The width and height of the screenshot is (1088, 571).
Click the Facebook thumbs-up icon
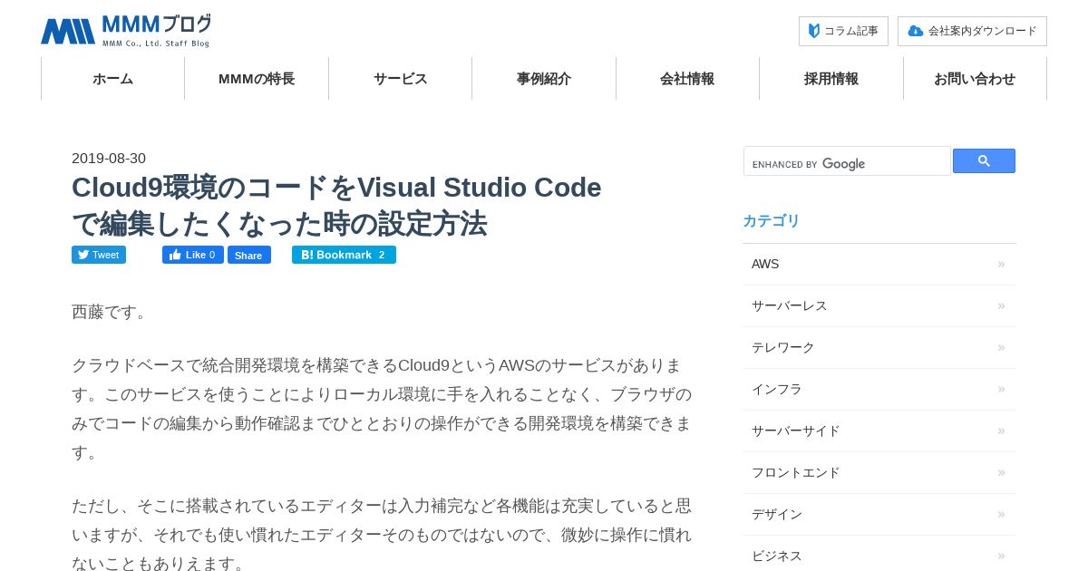point(175,255)
